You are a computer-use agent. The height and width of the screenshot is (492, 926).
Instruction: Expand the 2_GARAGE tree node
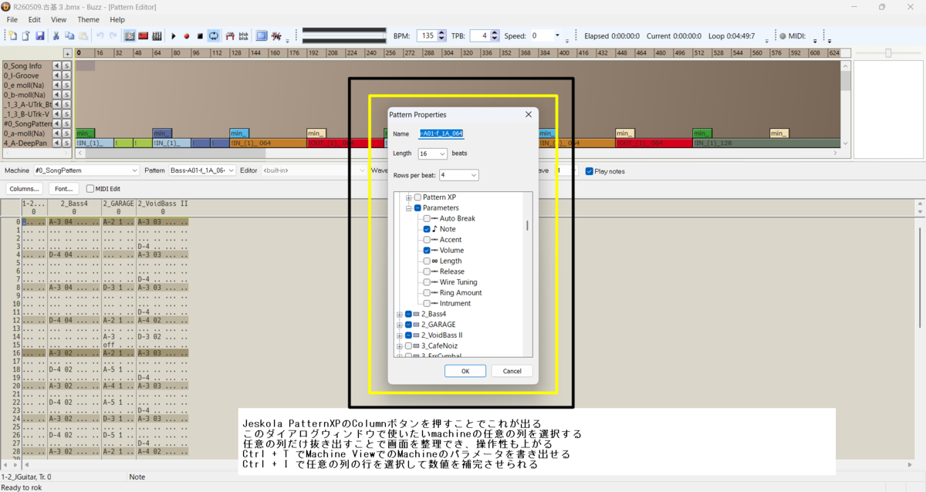[400, 325]
